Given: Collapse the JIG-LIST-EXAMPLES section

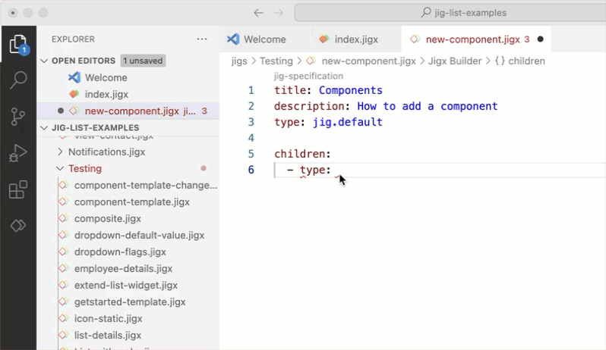Looking at the screenshot, I should 44,127.
